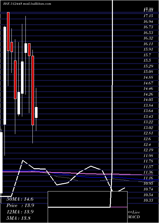
Task: Click the 13.84 price axis value
Action: [148, 105]
